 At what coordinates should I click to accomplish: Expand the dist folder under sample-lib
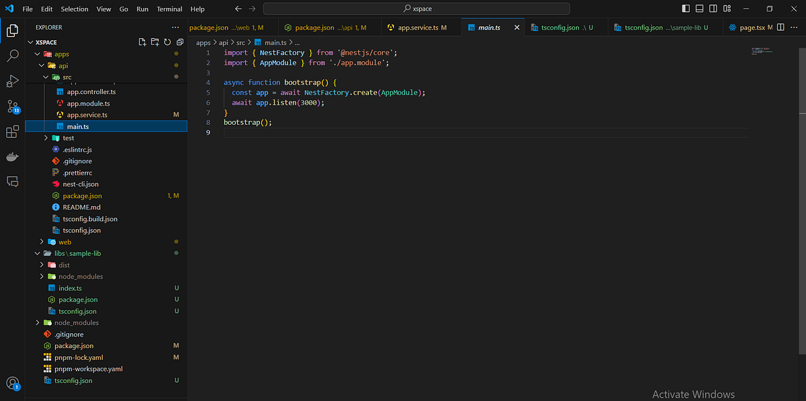click(x=42, y=265)
